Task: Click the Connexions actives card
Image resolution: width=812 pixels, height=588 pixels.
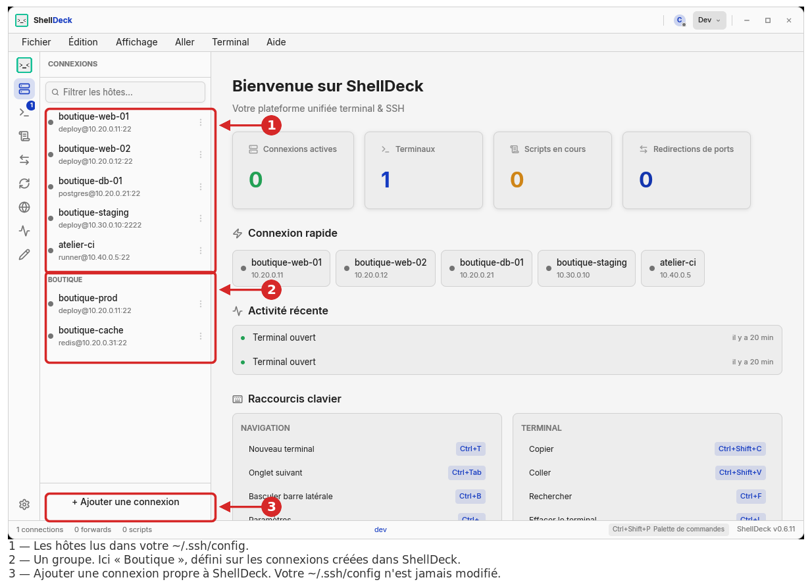Action: (x=293, y=170)
